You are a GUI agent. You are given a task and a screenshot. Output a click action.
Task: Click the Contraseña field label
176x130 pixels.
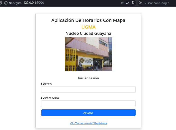(50, 98)
